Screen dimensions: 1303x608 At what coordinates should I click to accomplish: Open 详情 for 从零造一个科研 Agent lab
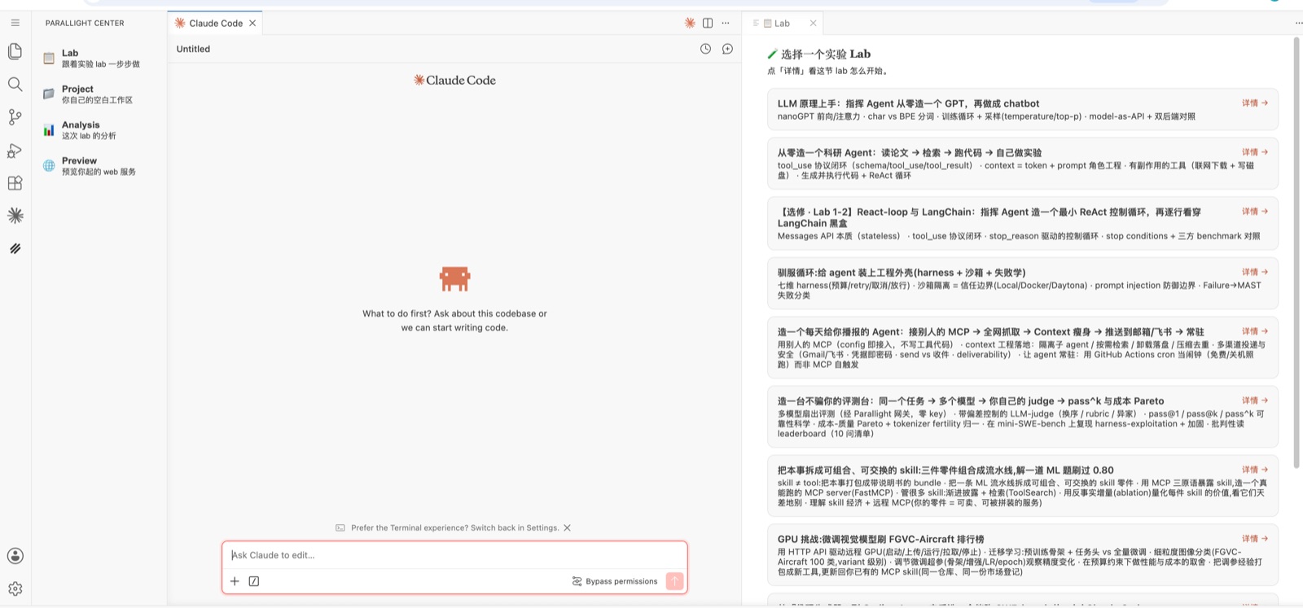tap(1254, 152)
